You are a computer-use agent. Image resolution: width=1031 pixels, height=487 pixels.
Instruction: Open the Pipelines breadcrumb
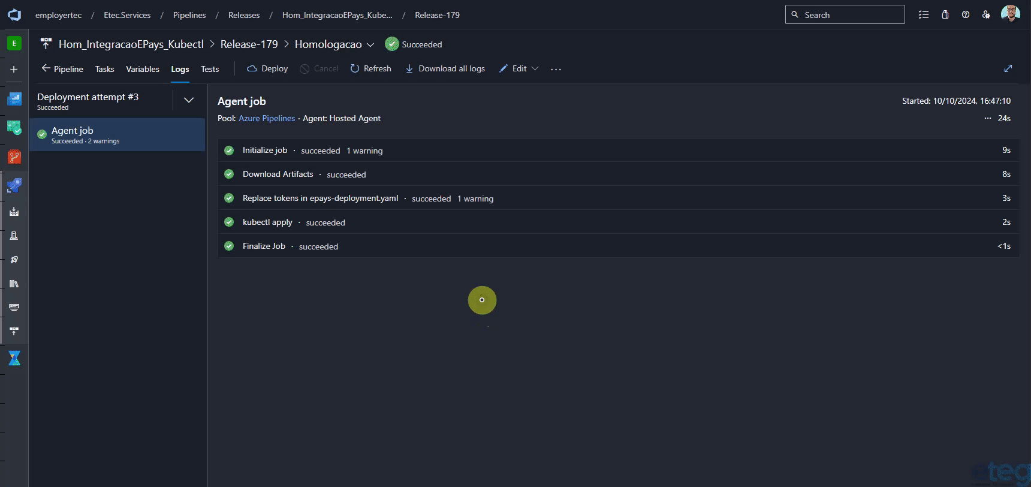point(189,15)
